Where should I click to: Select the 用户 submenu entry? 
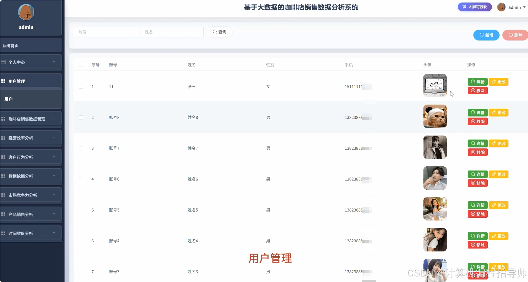point(9,99)
